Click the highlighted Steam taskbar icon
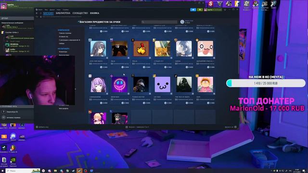This screenshot has width=308, height=173. pyautogui.click(x=79, y=171)
